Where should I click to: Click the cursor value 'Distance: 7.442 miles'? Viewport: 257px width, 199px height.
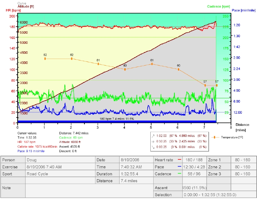[x=74, y=133]
